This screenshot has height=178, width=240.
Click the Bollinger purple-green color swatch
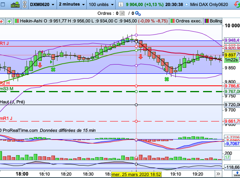coord(207,21)
